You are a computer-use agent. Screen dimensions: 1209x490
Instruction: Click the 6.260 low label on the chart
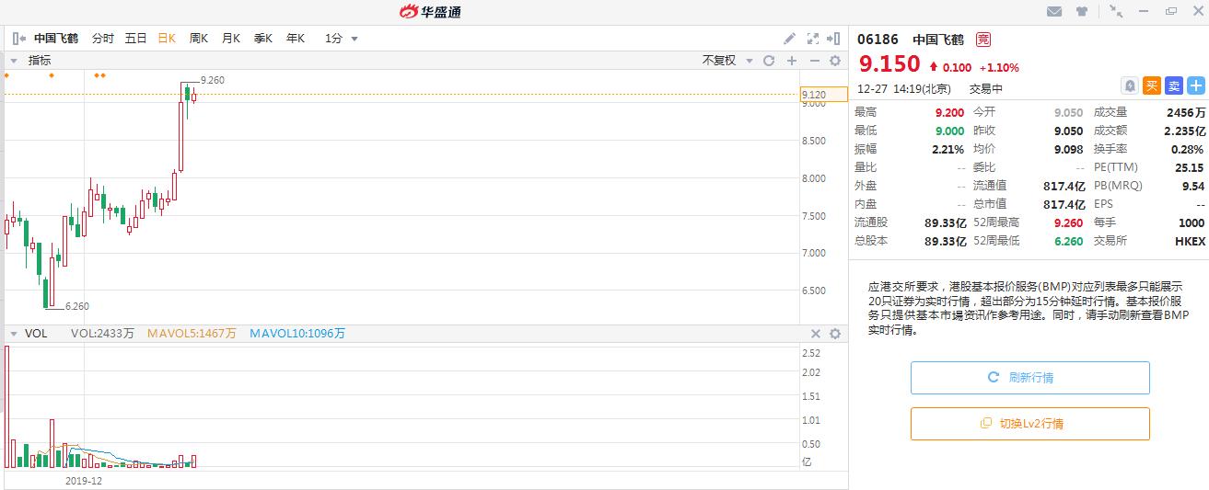tap(77, 306)
